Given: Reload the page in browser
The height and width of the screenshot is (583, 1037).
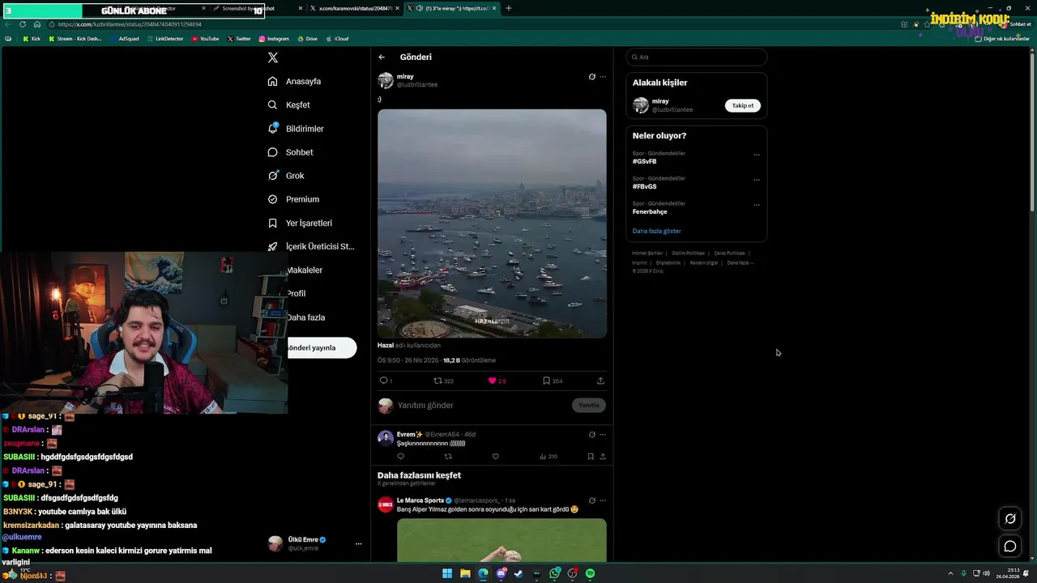Looking at the screenshot, I should pyautogui.click(x=23, y=24).
